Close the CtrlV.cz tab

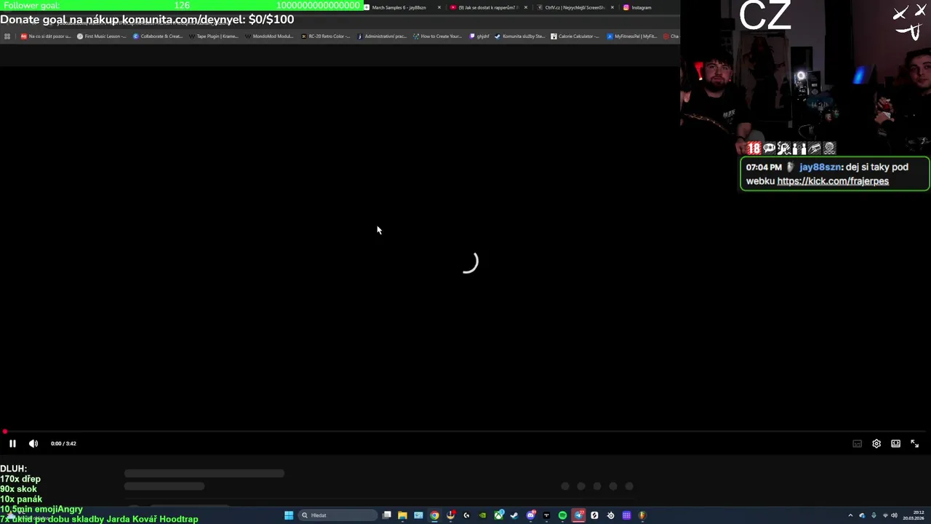612,7
